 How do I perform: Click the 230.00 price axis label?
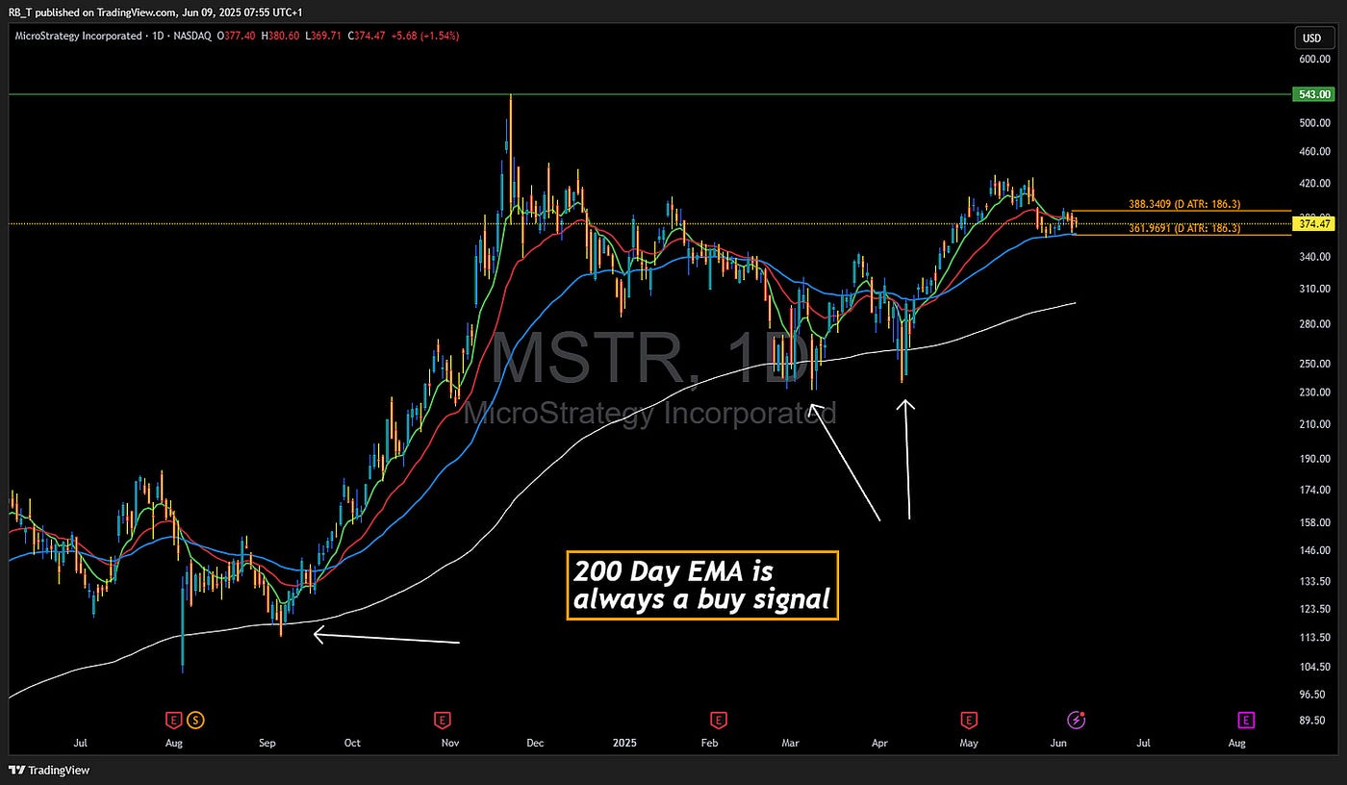[x=1314, y=392]
